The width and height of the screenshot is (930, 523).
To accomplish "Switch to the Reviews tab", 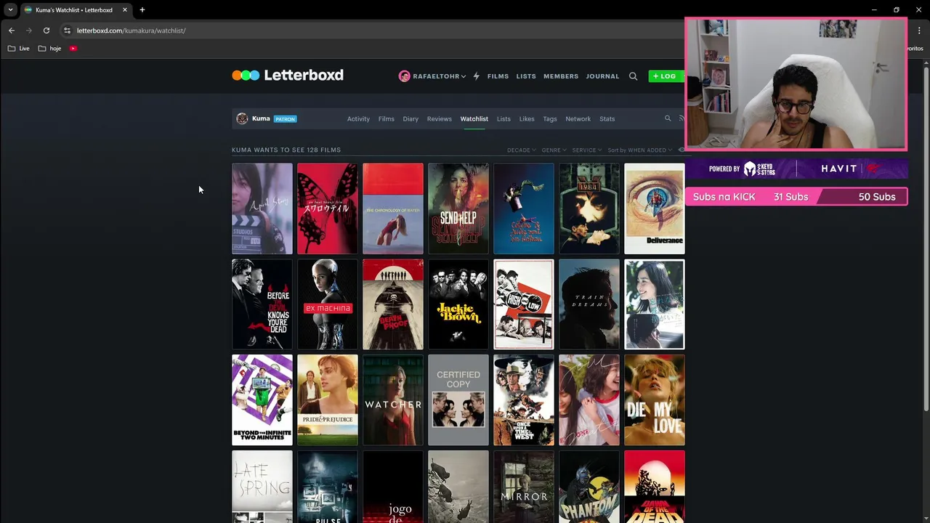I will (439, 119).
